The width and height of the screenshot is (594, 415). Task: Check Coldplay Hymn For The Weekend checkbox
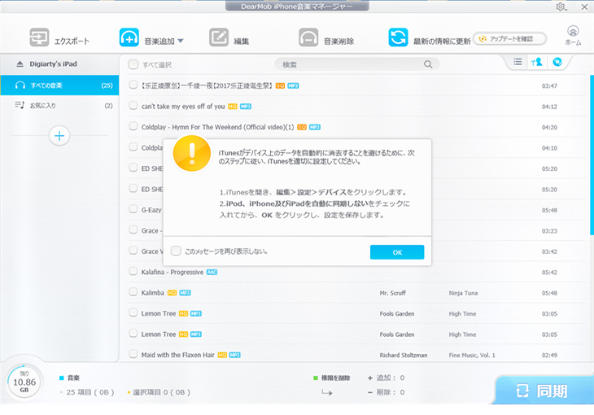click(x=133, y=126)
